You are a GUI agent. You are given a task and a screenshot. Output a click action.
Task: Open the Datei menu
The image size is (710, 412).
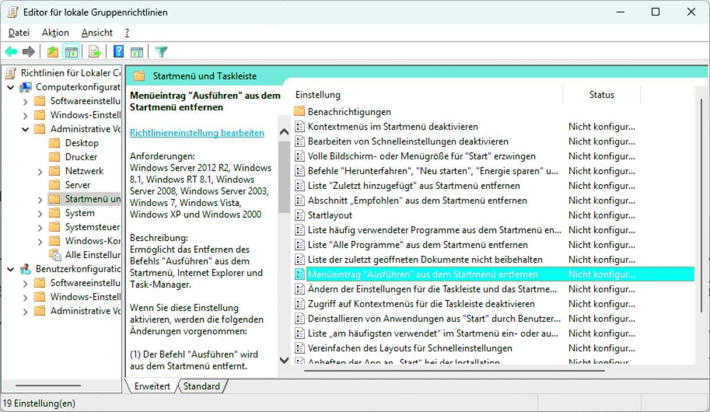pyautogui.click(x=19, y=33)
